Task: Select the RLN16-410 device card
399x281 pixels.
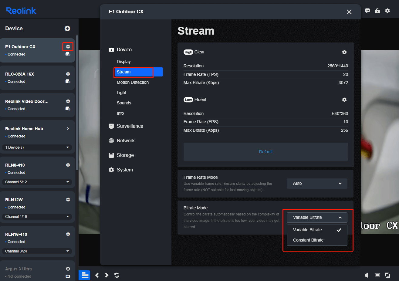Action: 37,242
